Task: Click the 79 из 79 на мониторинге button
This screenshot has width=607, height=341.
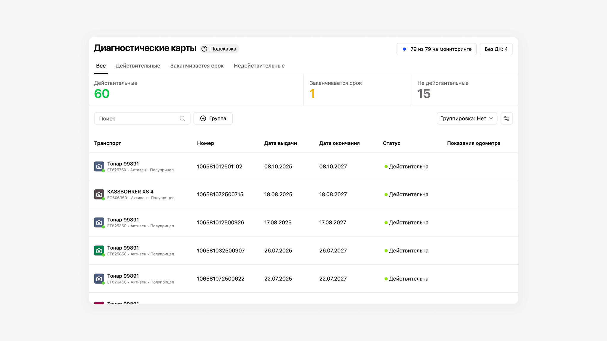Action: (436, 49)
